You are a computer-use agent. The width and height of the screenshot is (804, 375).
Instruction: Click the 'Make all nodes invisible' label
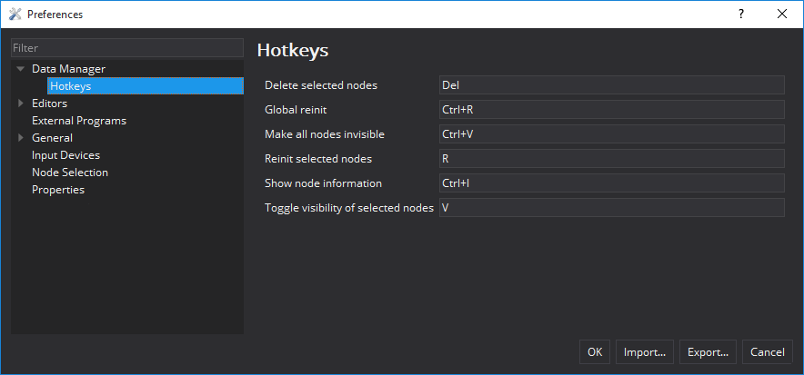pos(325,134)
